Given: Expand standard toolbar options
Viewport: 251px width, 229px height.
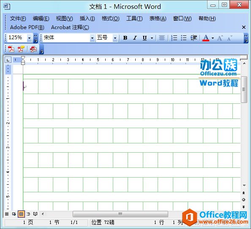Looking at the screenshot, I should [35, 38].
